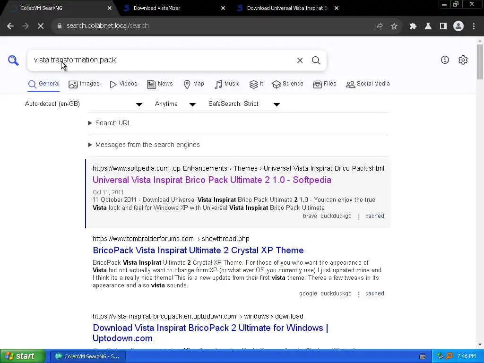Switch to the Videos category

click(x=123, y=84)
